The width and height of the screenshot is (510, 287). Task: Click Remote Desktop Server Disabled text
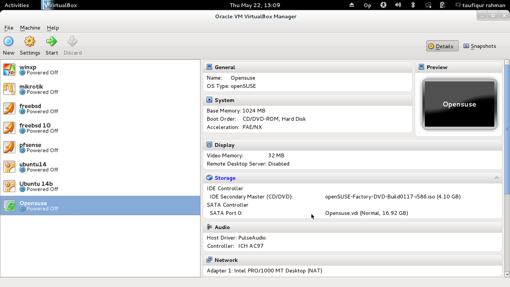(248, 164)
